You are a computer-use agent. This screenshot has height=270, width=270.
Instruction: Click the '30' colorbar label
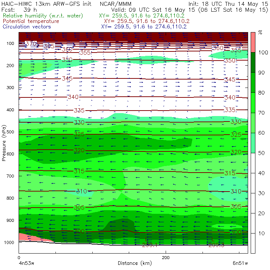click(261, 193)
